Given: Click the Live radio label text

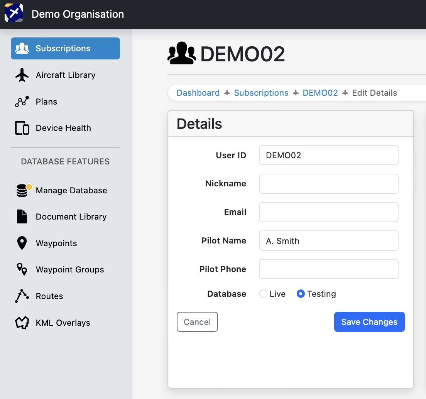Looking at the screenshot, I should (277, 294).
